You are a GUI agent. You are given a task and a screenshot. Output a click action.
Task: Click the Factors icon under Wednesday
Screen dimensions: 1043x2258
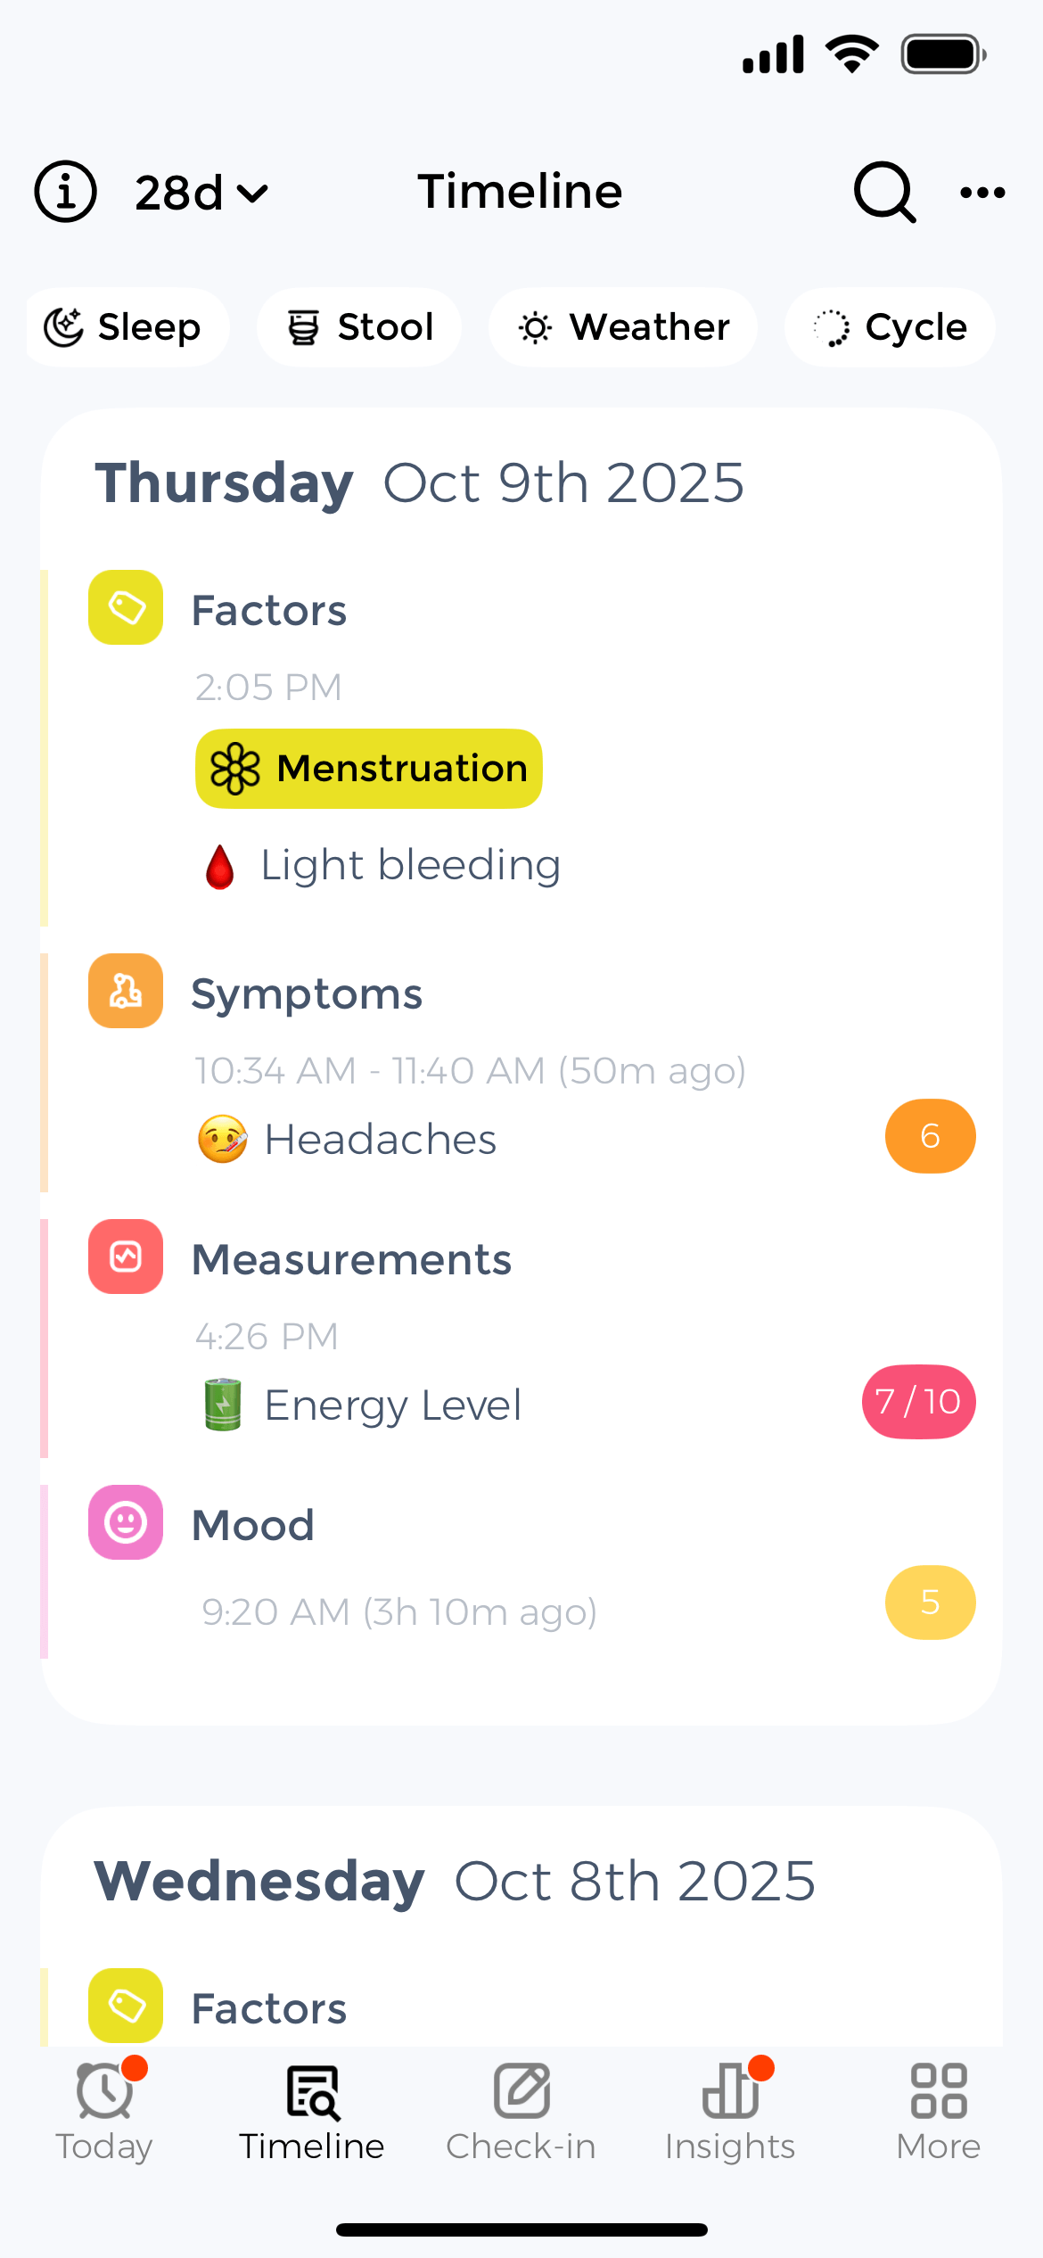tap(125, 2004)
